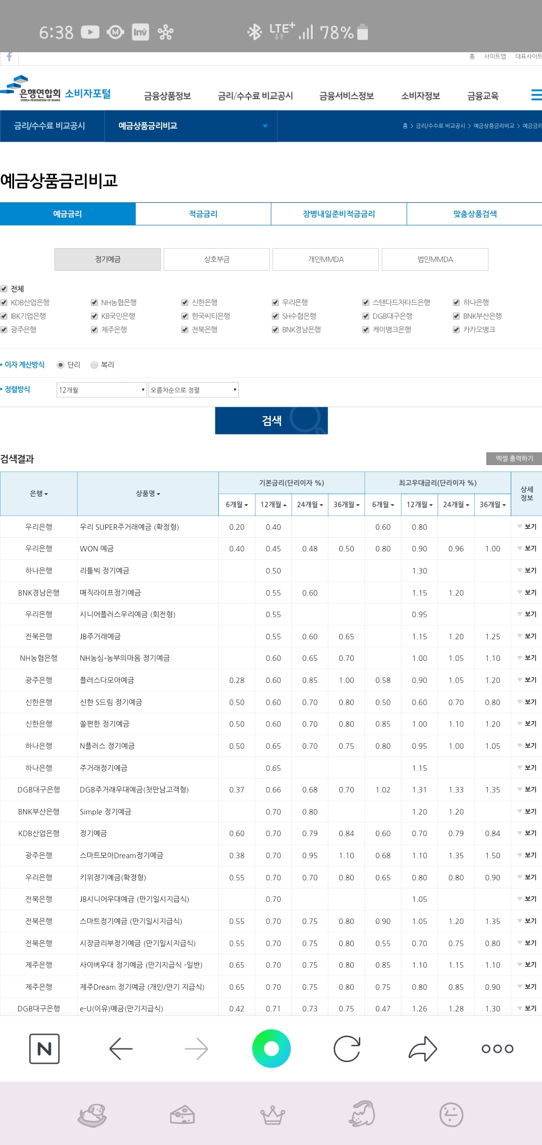542x1145 pixels.
Task: Expand 보기 for WON 예금 row
Action: [527, 548]
